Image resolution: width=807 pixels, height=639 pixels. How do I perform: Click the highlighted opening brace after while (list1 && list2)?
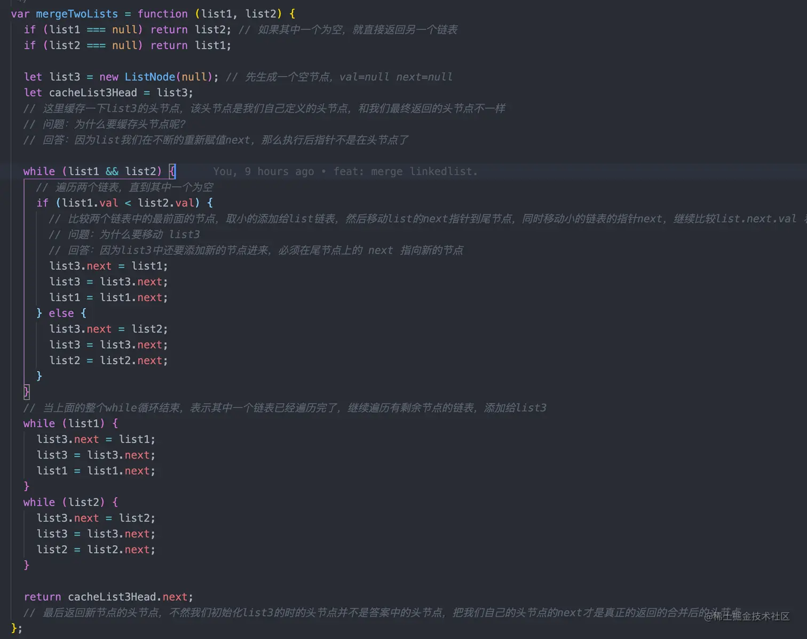[172, 171]
